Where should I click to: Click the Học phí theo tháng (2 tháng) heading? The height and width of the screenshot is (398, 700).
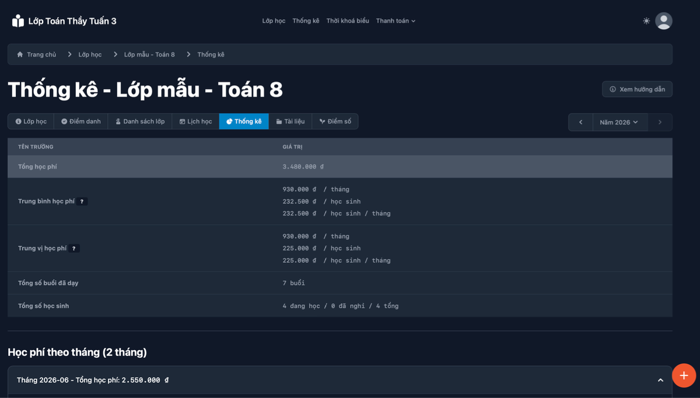pos(77,352)
